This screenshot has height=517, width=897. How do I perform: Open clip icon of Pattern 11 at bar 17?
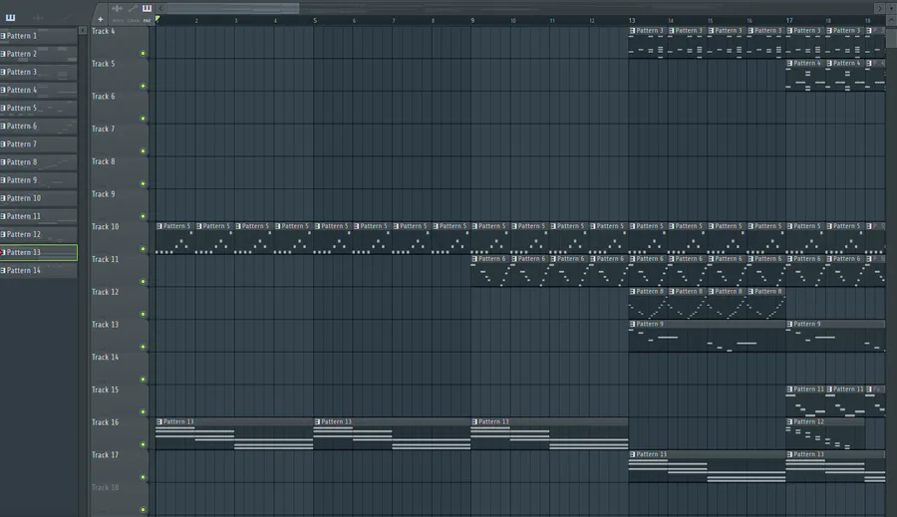(x=790, y=389)
